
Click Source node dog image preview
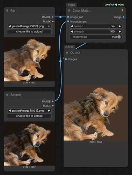pyautogui.click(x=29, y=143)
